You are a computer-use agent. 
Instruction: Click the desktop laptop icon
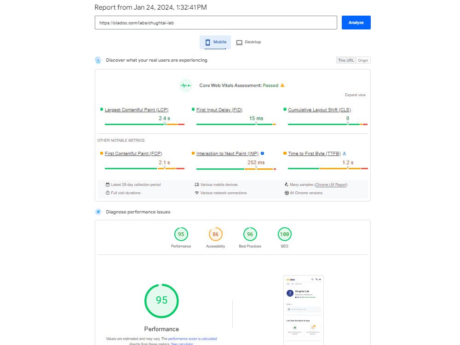pos(239,42)
